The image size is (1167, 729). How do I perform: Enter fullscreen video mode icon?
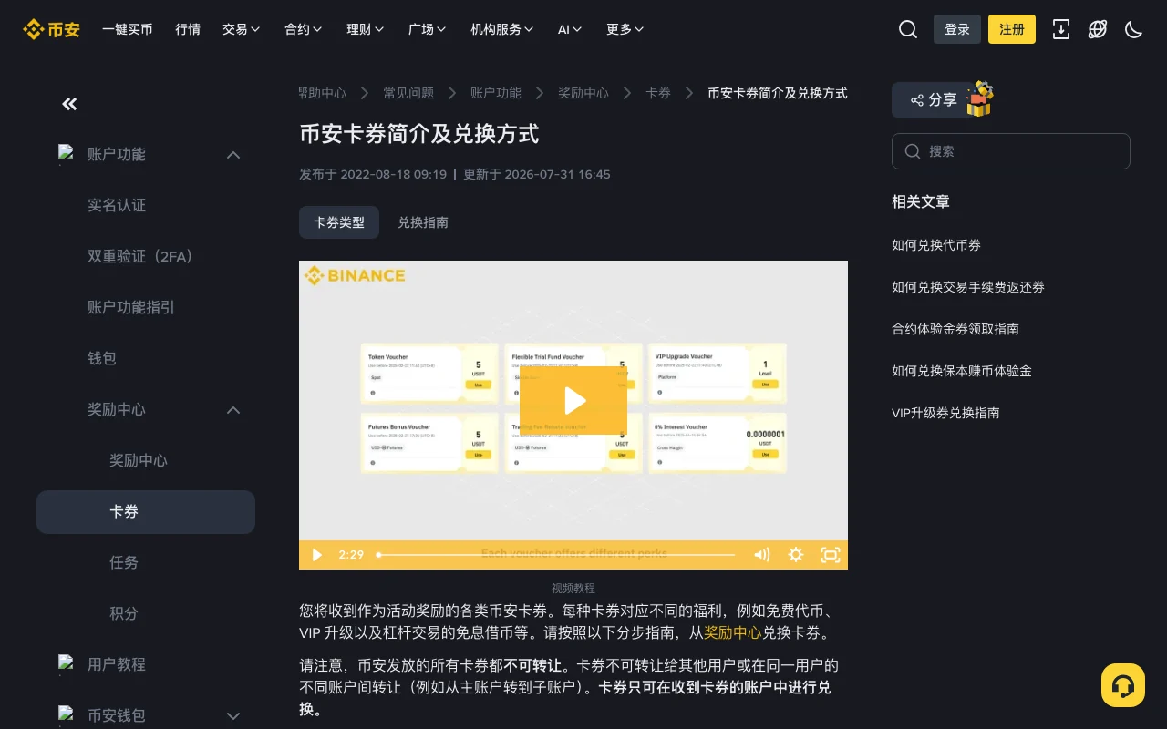coord(831,554)
